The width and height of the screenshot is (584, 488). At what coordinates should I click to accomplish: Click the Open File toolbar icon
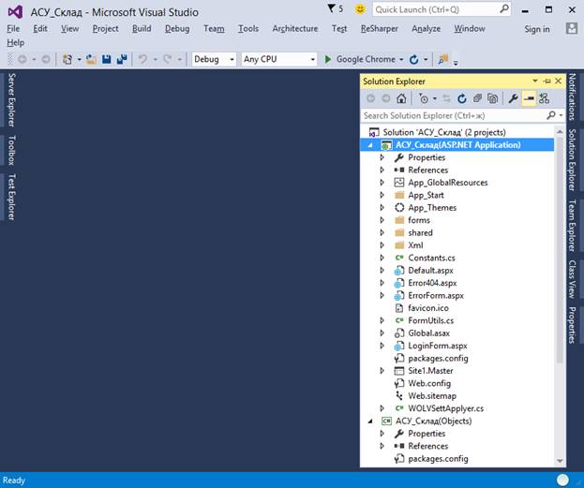(91, 59)
